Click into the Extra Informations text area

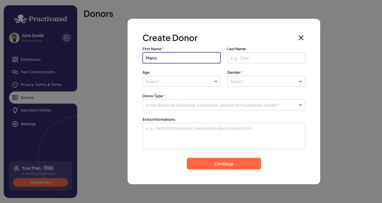[224, 136]
